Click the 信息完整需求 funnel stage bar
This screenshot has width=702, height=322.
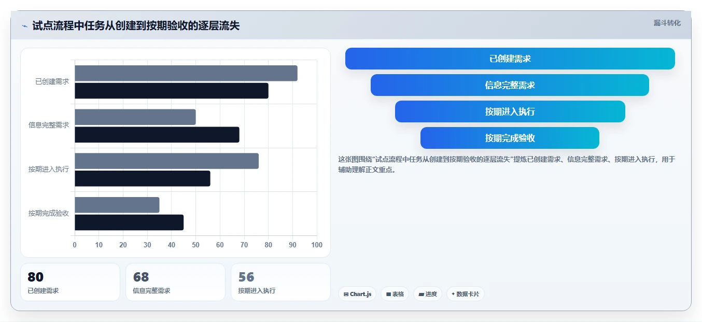(510, 85)
